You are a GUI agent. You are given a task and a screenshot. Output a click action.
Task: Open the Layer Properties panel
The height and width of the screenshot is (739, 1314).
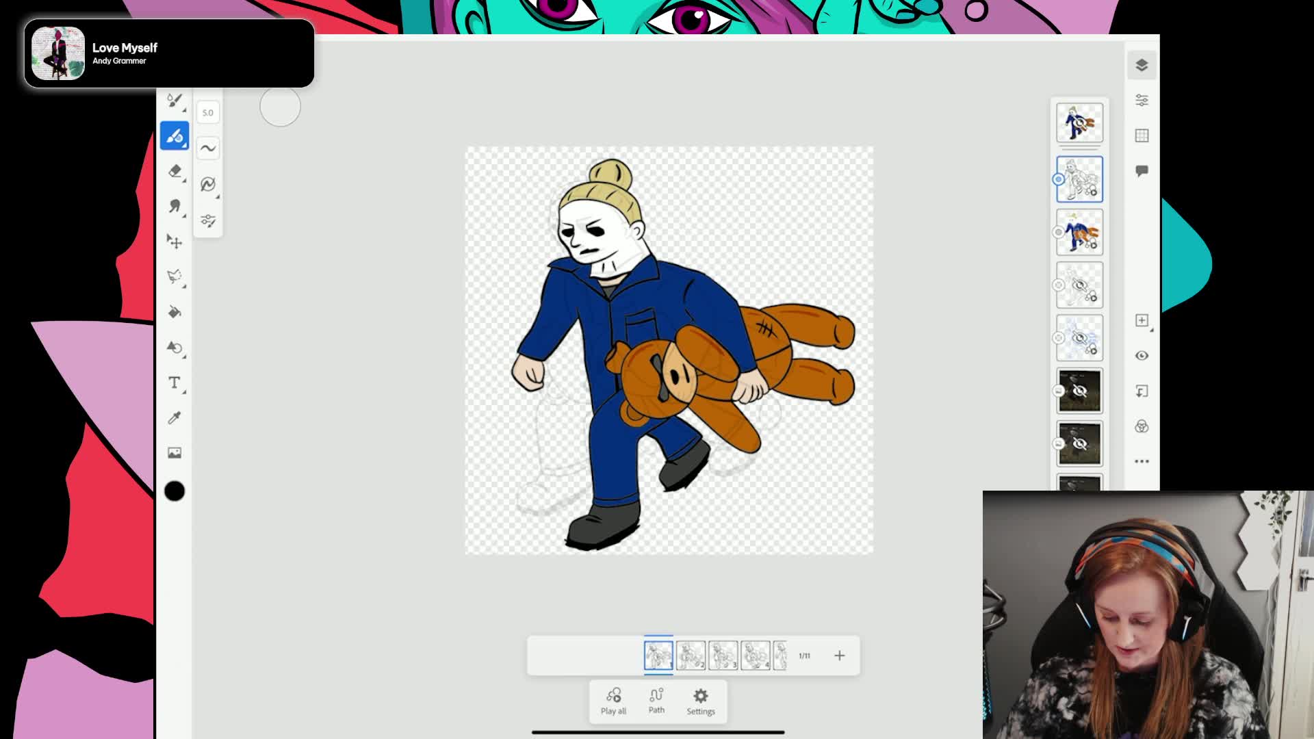click(x=1142, y=101)
